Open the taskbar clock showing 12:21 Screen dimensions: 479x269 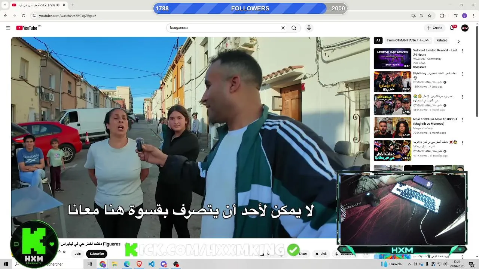click(457, 264)
